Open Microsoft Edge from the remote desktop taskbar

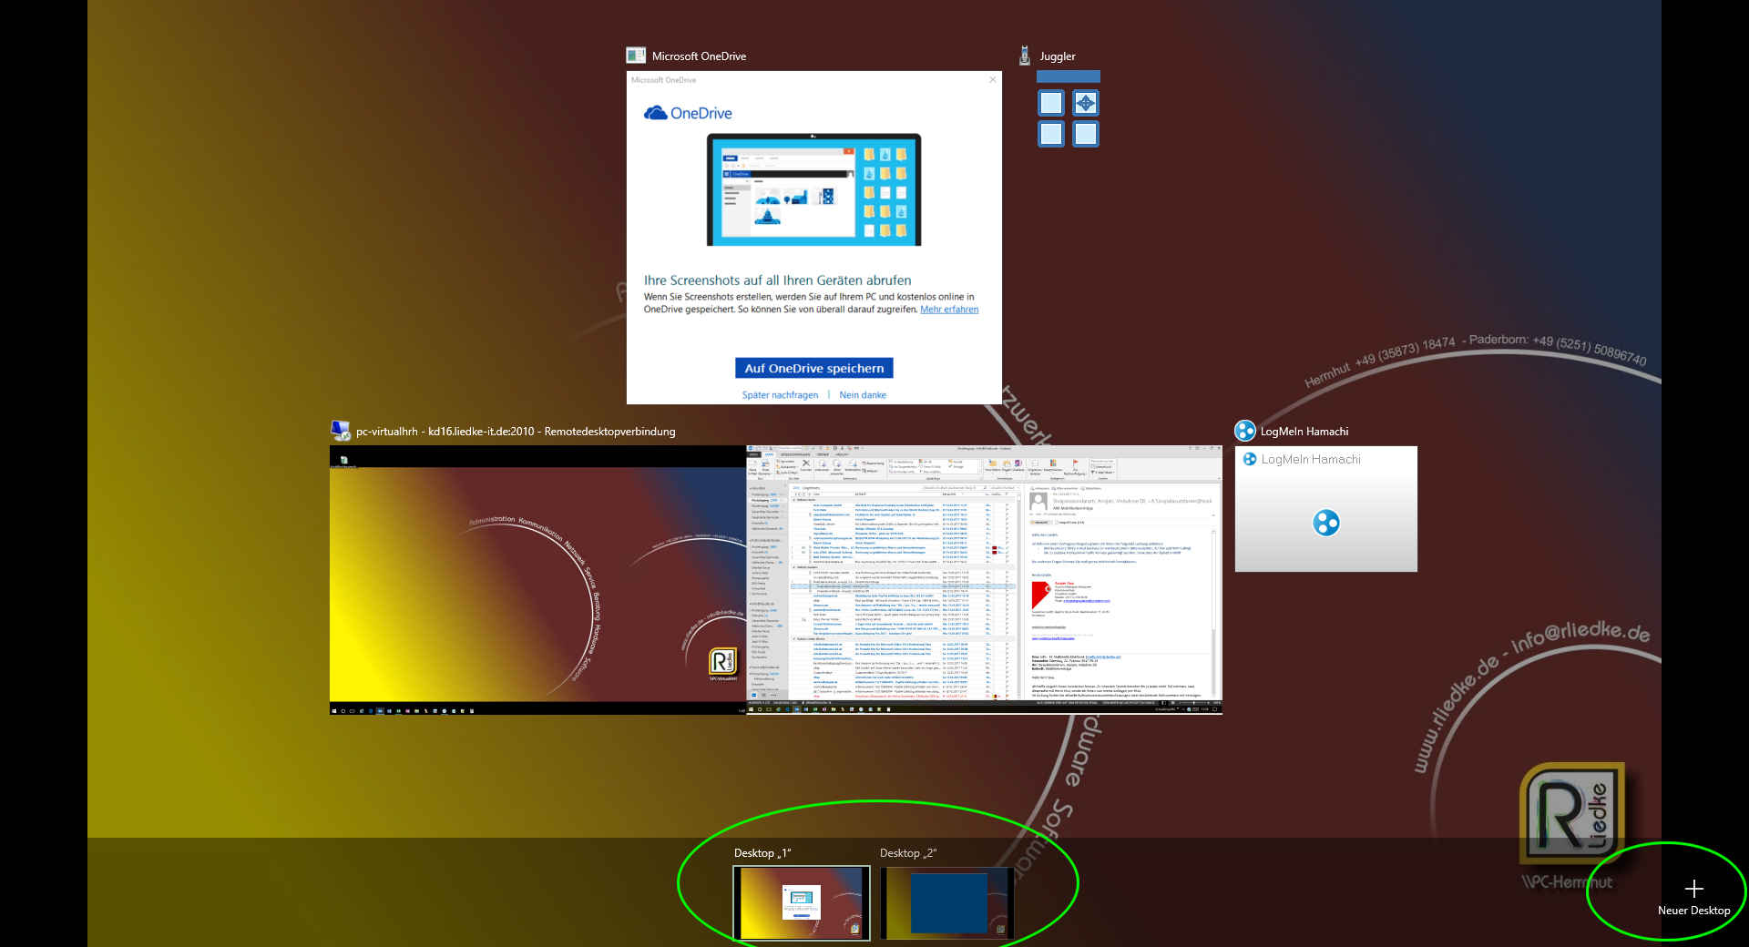click(x=371, y=713)
